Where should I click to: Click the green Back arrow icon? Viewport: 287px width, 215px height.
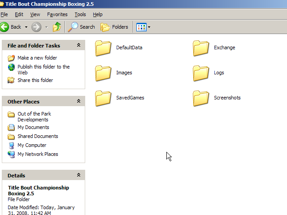(4, 27)
